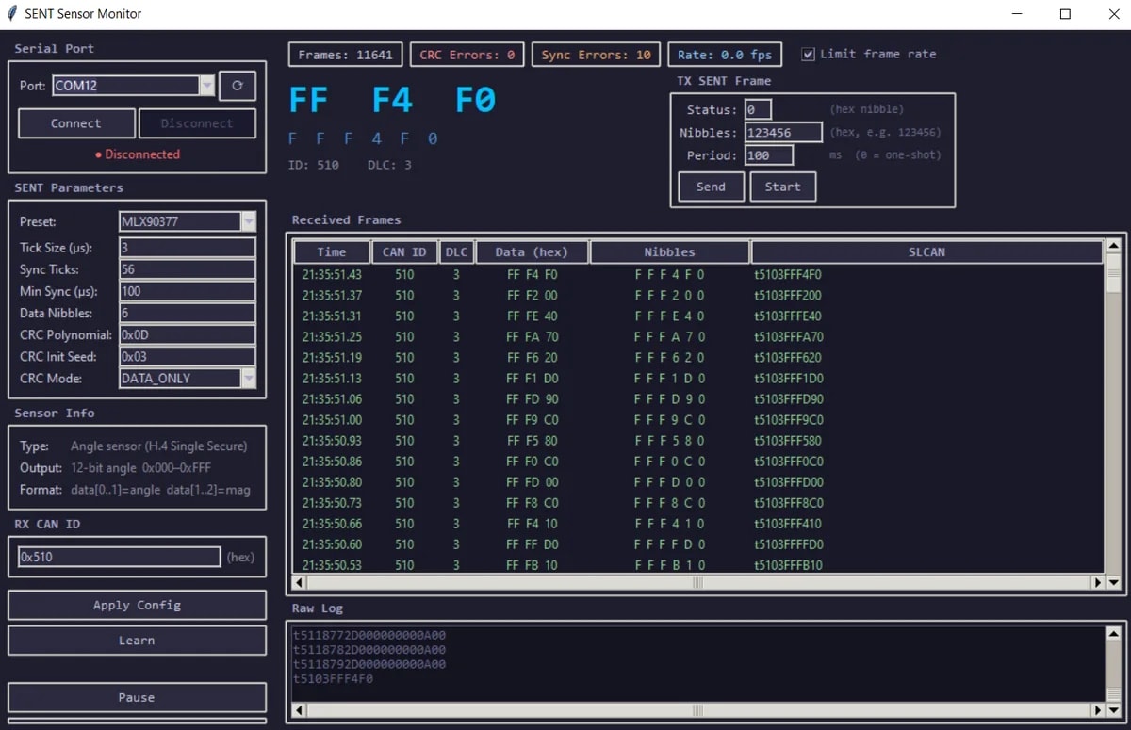Click the Disconnected status label
1131x730 pixels.
138,154
